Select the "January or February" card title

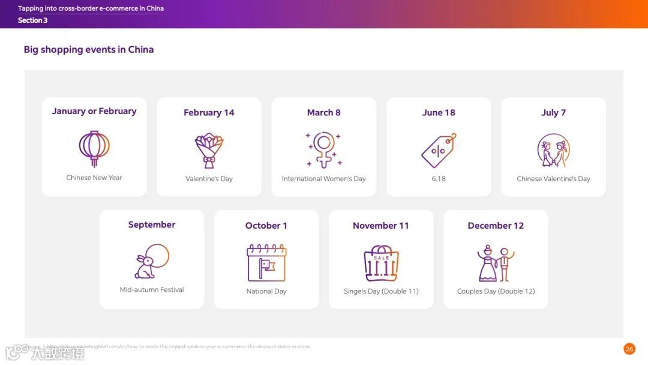(x=94, y=111)
